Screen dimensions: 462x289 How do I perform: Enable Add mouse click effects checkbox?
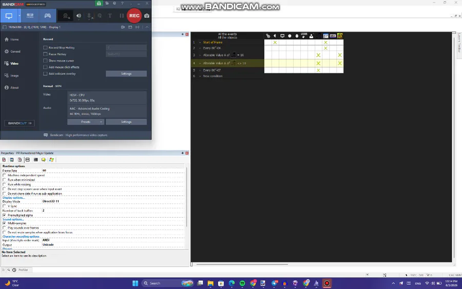[45, 67]
